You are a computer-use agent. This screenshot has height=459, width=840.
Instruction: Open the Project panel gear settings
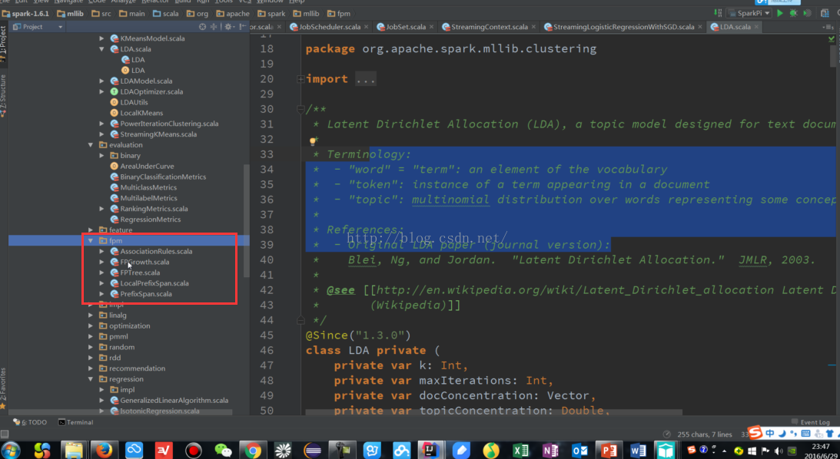[229, 26]
